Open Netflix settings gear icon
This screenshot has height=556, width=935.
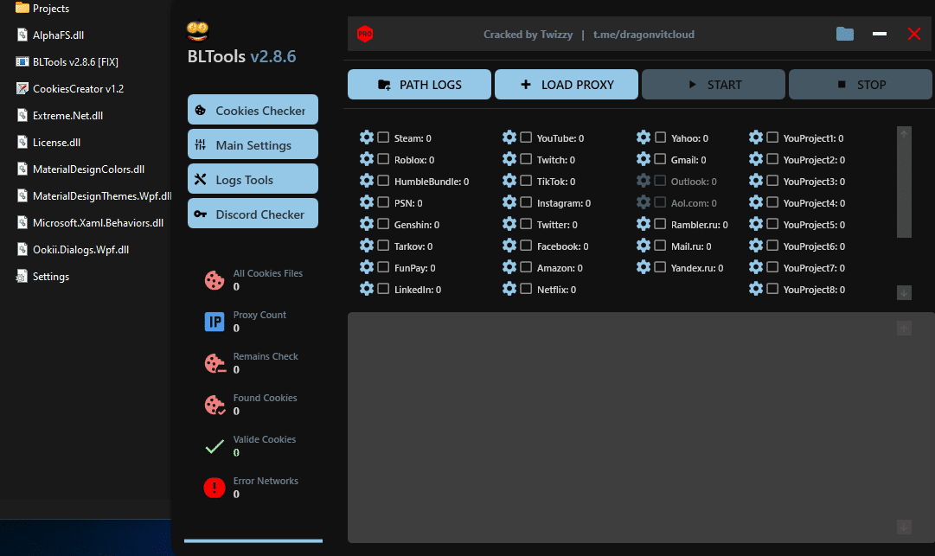click(x=509, y=289)
